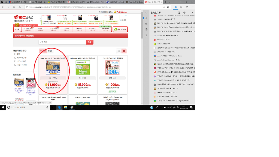Click the ECナビ logo
This screenshot has width=279, height=157.
24,17
